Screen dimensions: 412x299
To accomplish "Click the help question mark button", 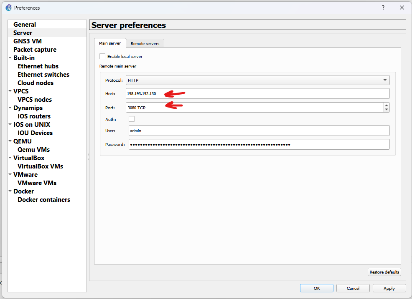I will [x=383, y=8].
